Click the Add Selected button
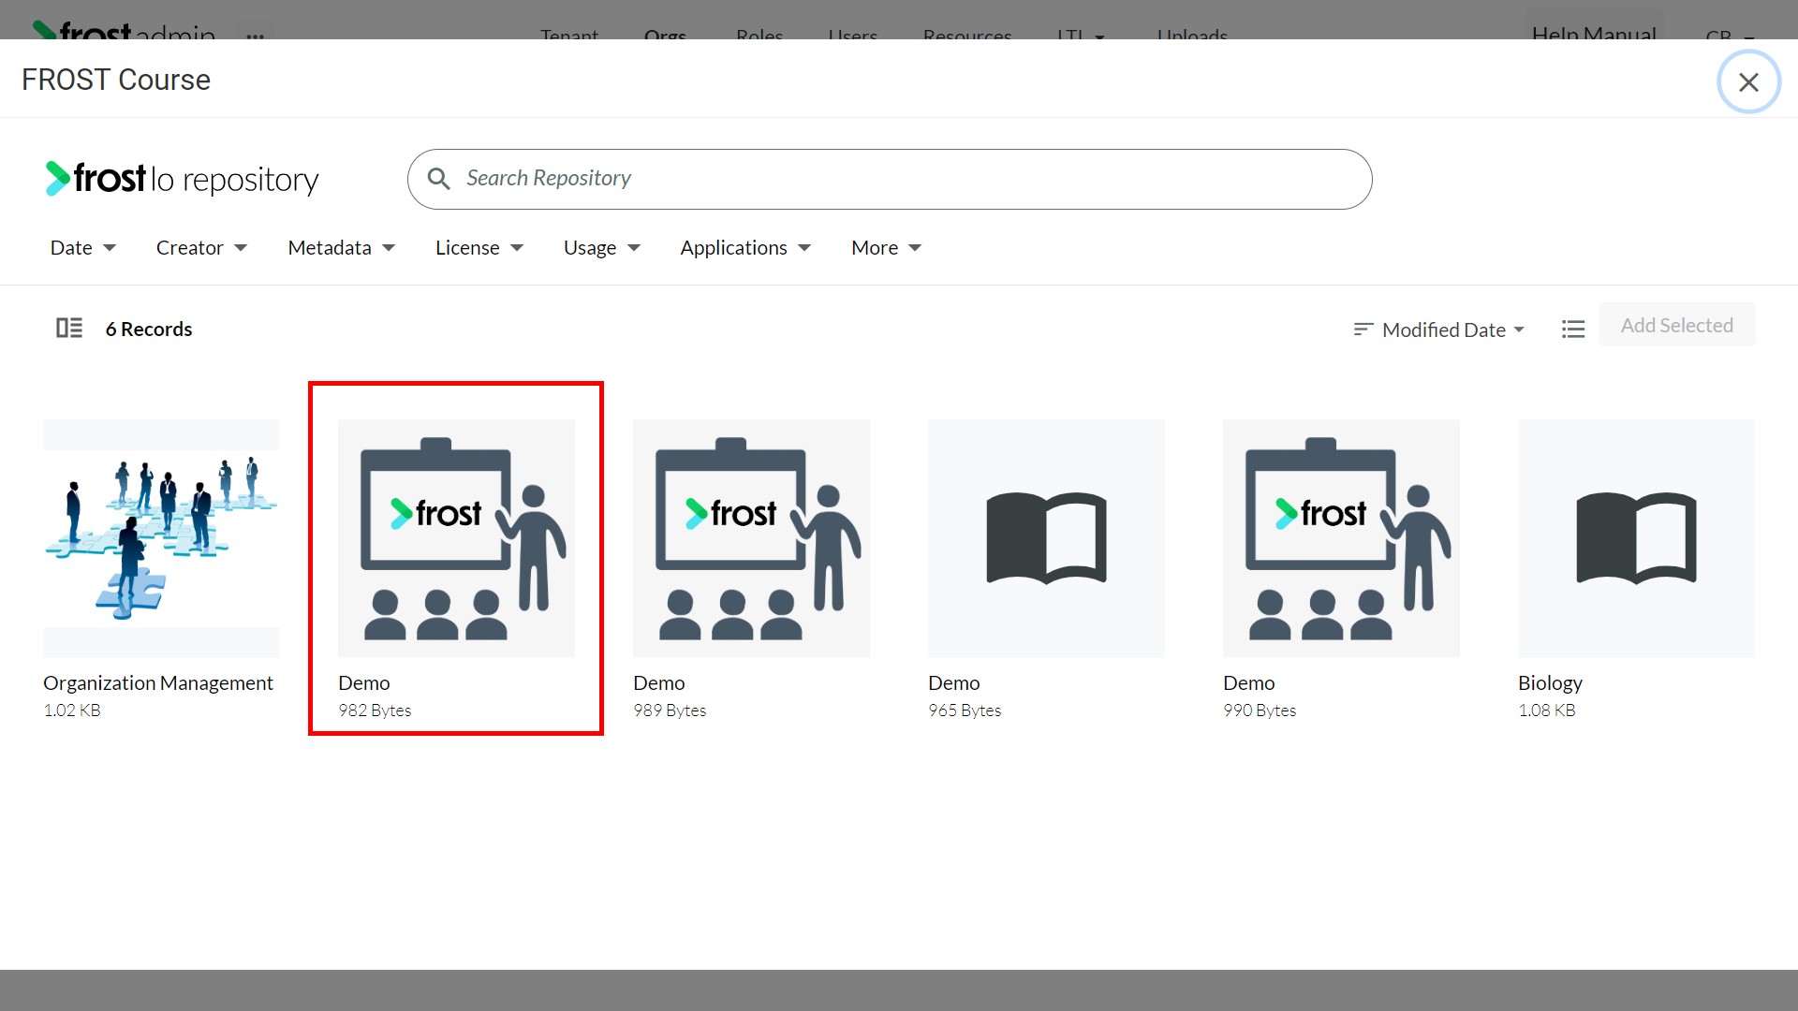This screenshot has width=1798, height=1011. [x=1676, y=326]
